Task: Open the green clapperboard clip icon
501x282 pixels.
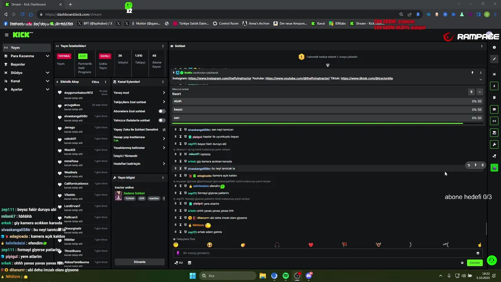Action: [494, 168]
